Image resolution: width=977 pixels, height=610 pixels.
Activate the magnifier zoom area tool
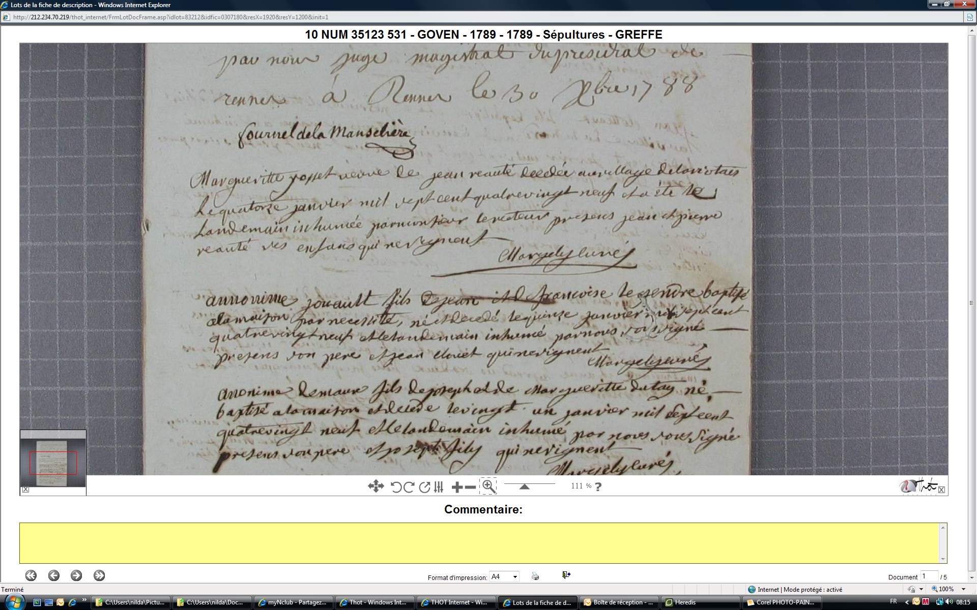(488, 486)
